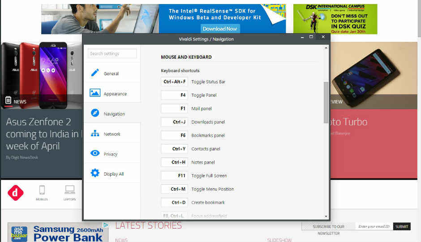This screenshot has height=242, width=421.
Task: Go to Privacy settings label
Action: coord(111,154)
